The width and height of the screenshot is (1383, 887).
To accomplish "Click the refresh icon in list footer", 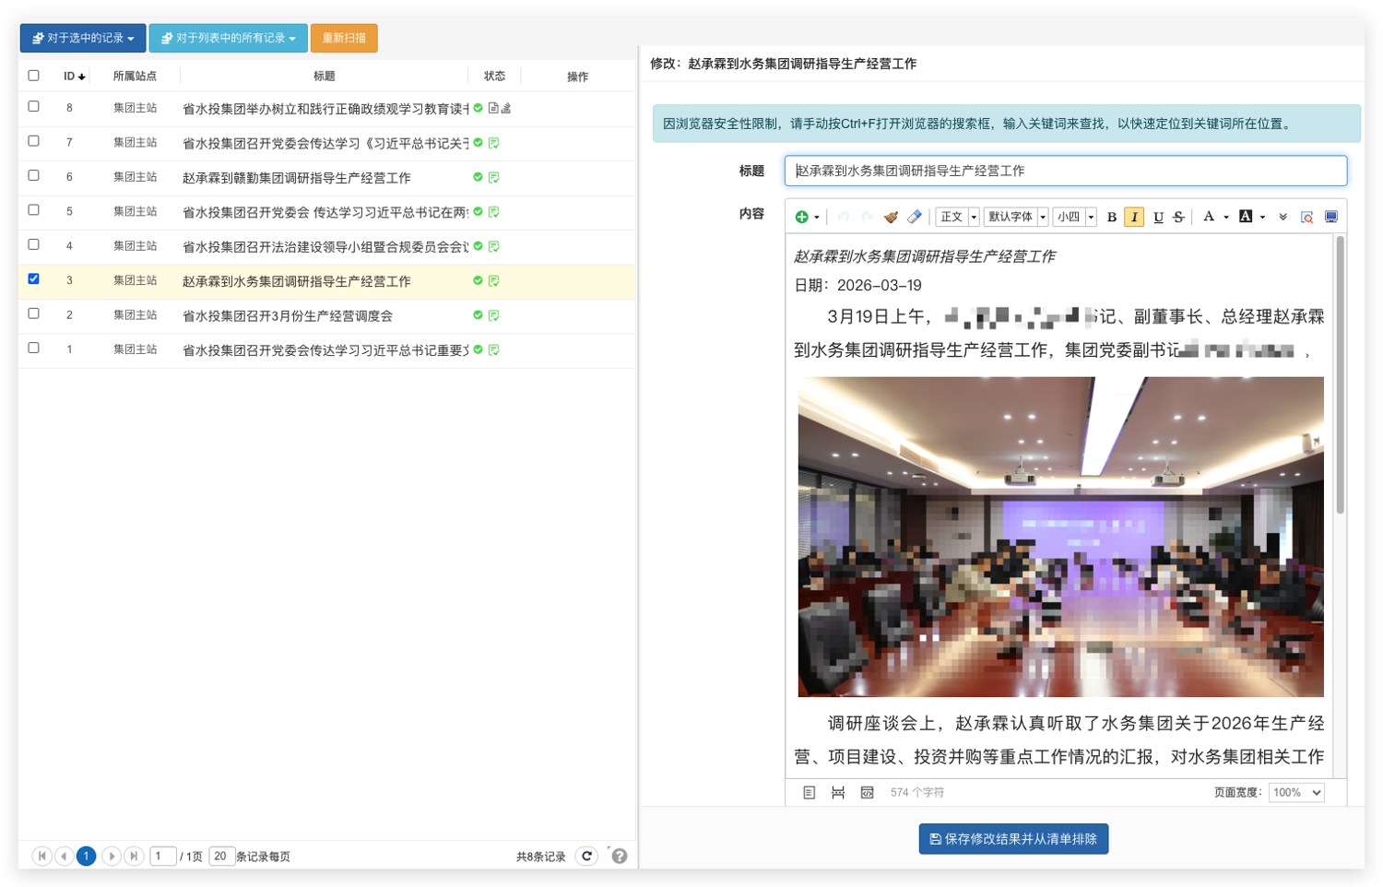I will (x=586, y=857).
